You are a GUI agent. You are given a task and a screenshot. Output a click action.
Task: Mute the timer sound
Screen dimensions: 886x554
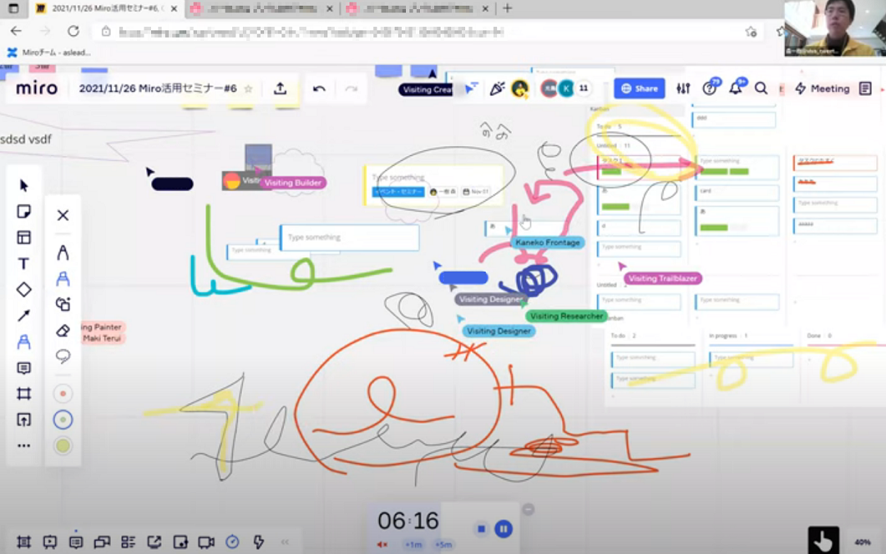coord(382,544)
